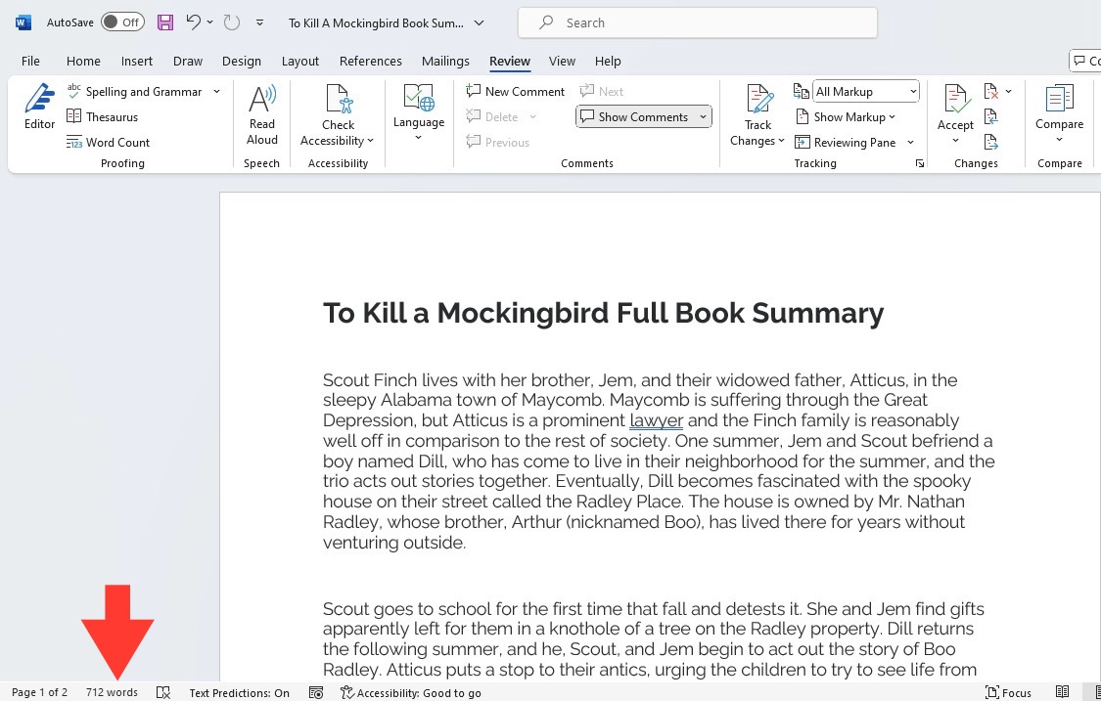Switch to Read Mode view
1101x701 pixels.
click(x=1063, y=692)
